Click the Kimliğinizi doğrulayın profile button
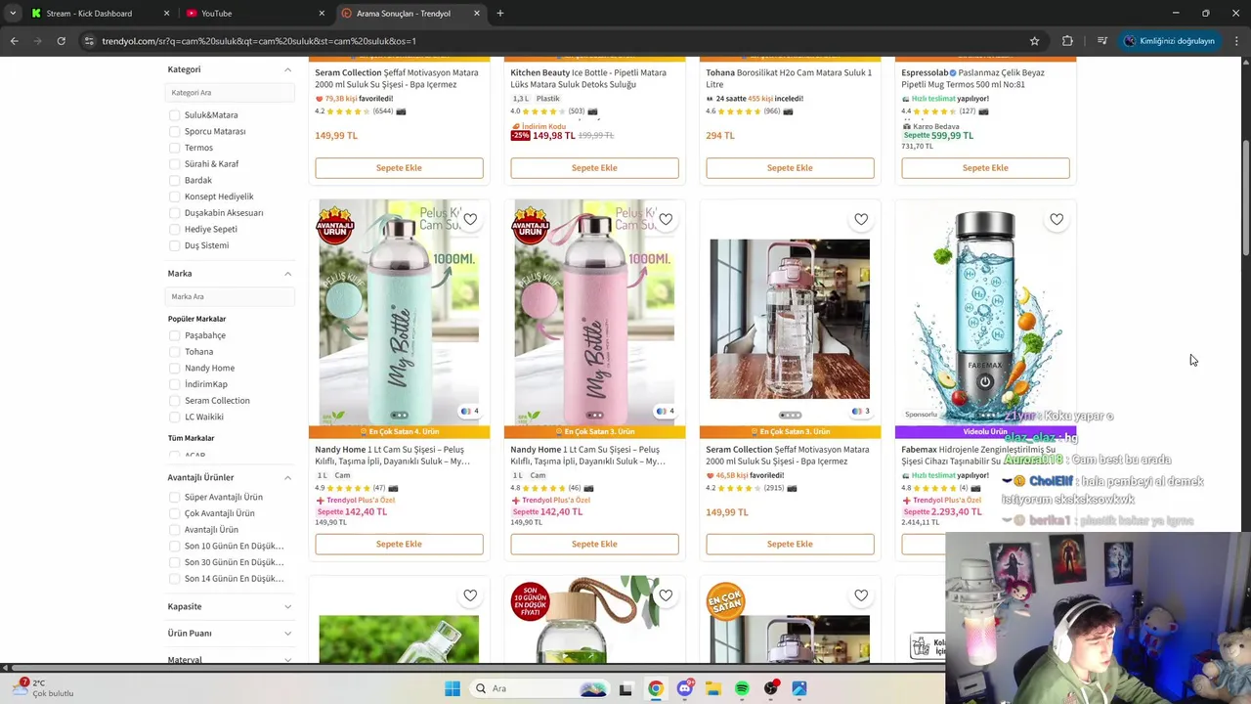The height and width of the screenshot is (704, 1251). pyautogui.click(x=1169, y=41)
